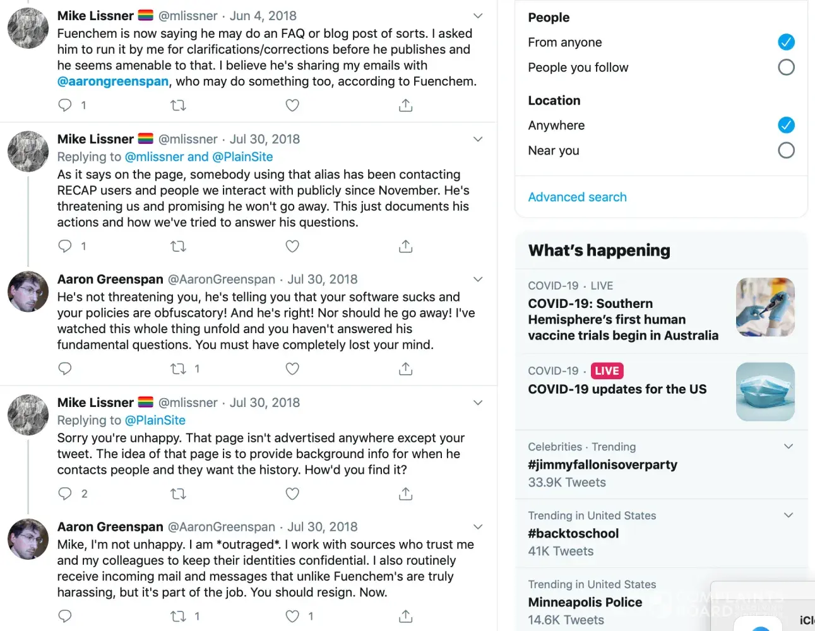Viewport: 815px width, 631px height.
Task: Reply to "Sorry you're unhappy" tweet
Action: 65,494
